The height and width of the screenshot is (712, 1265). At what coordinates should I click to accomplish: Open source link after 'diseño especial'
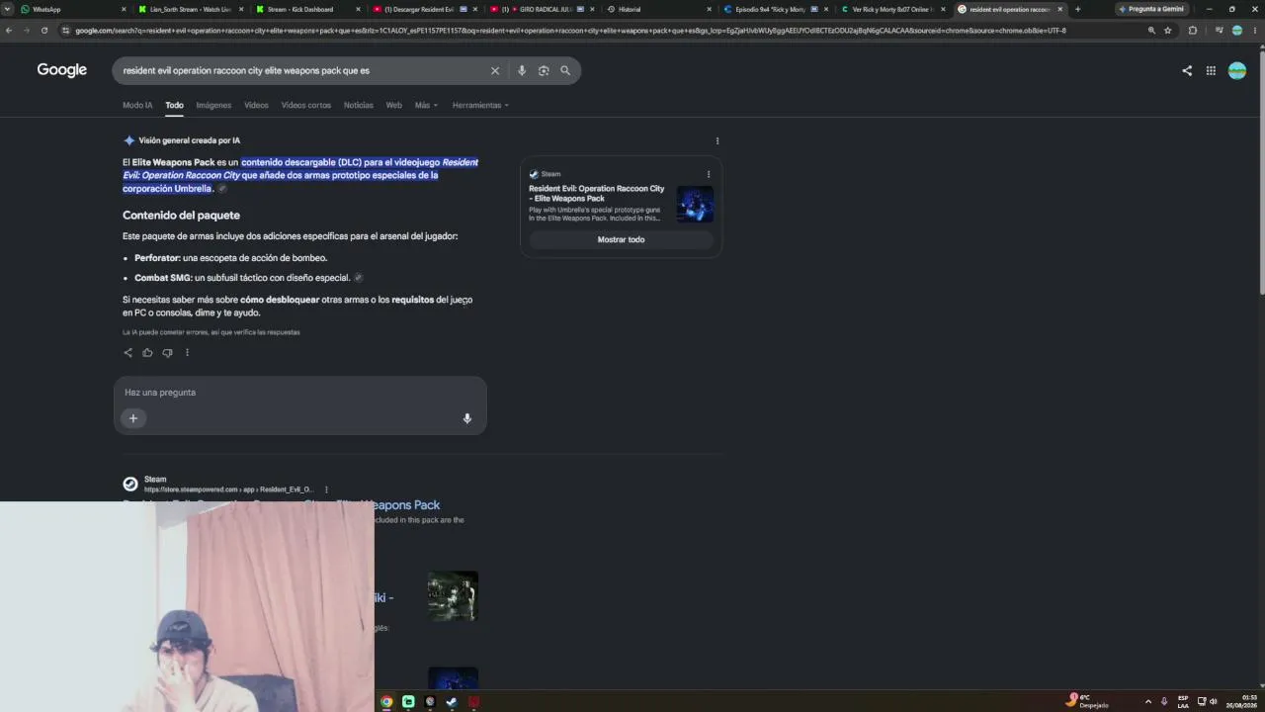click(x=358, y=278)
